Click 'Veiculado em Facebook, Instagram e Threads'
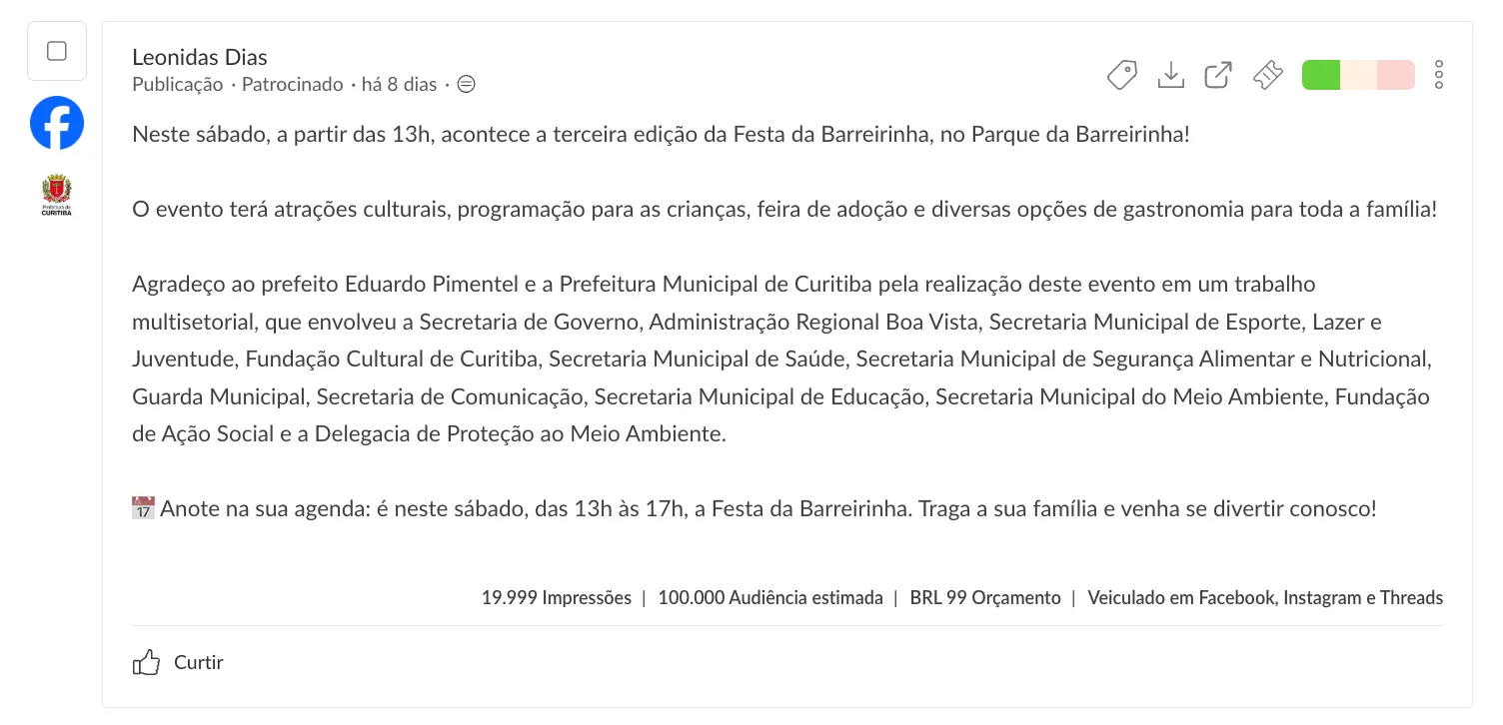 pos(1265,598)
